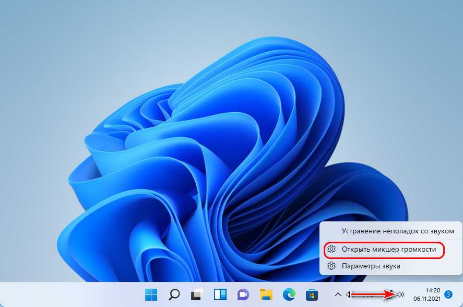The image size is (463, 307).
Task: Open notifications badge showing 3
Action: (448, 294)
